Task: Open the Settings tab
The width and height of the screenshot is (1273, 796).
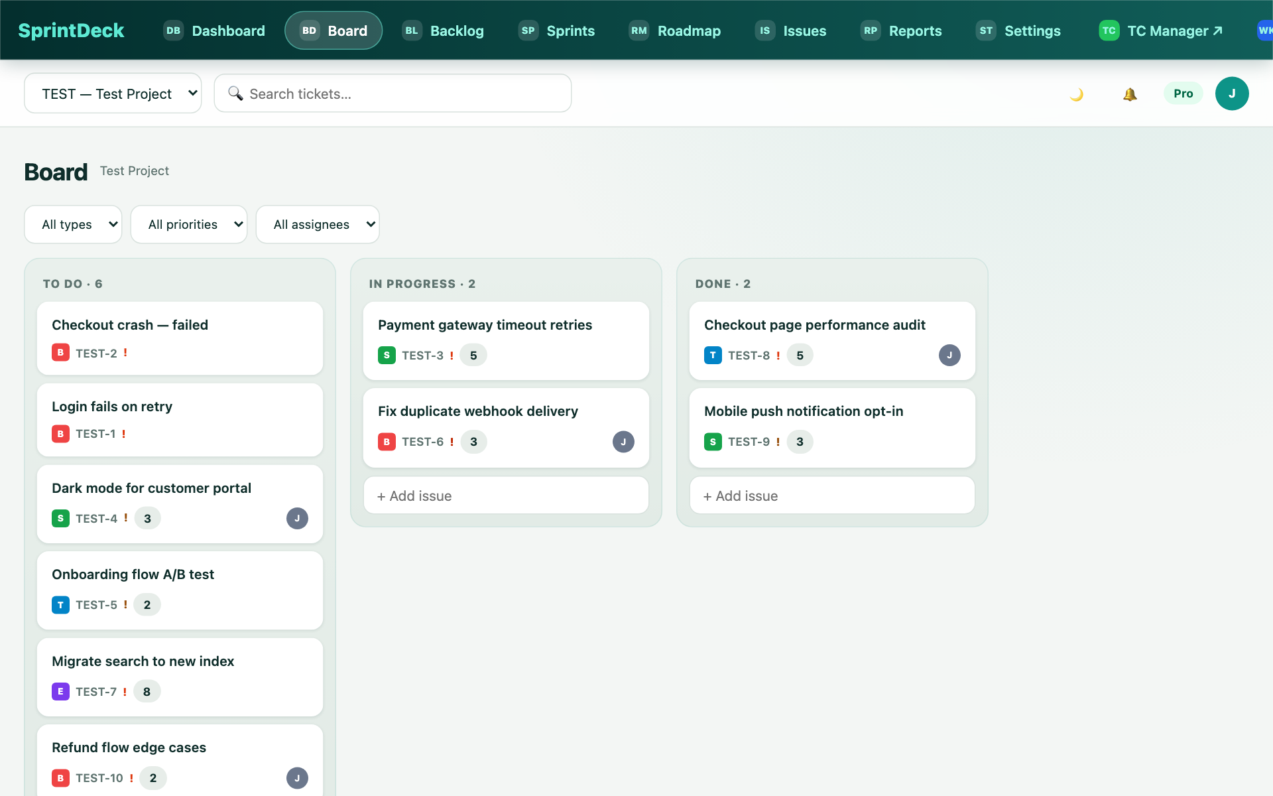Action: pyautogui.click(x=1018, y=31)
